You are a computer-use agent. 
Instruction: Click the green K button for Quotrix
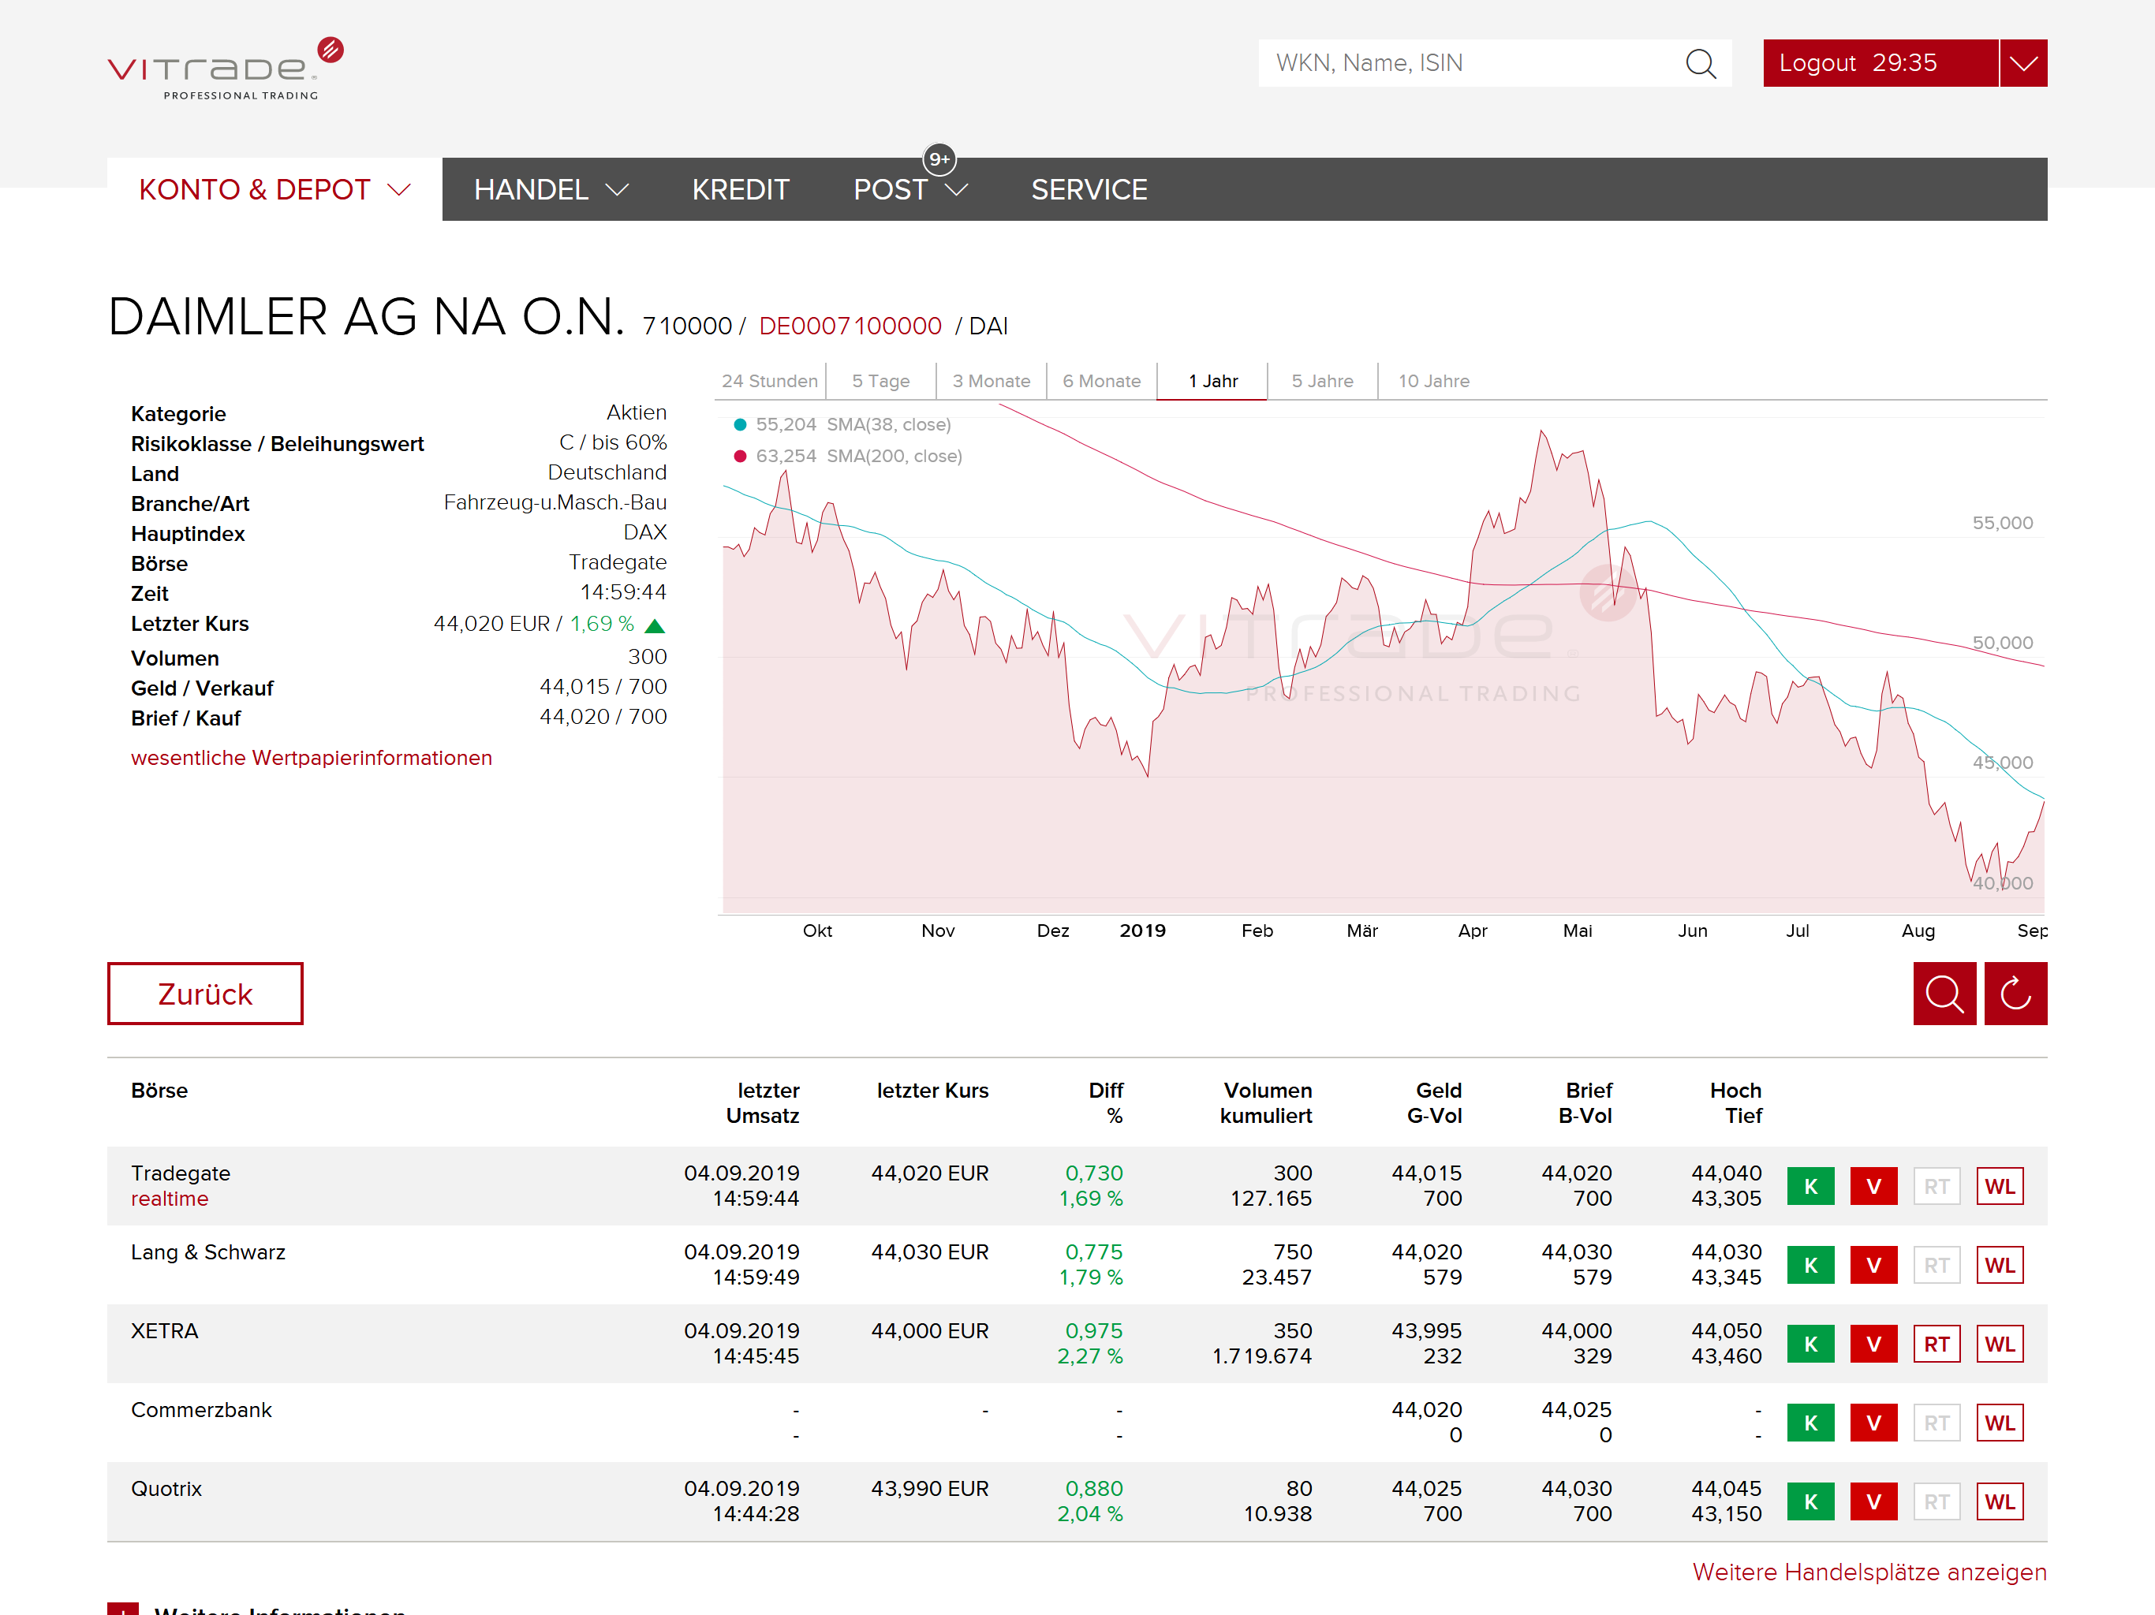[x=1810, y=1502]
